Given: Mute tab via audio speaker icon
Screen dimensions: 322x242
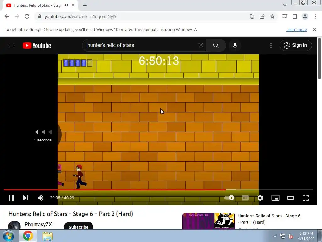Looking at the screenshot, I should 66,5.
